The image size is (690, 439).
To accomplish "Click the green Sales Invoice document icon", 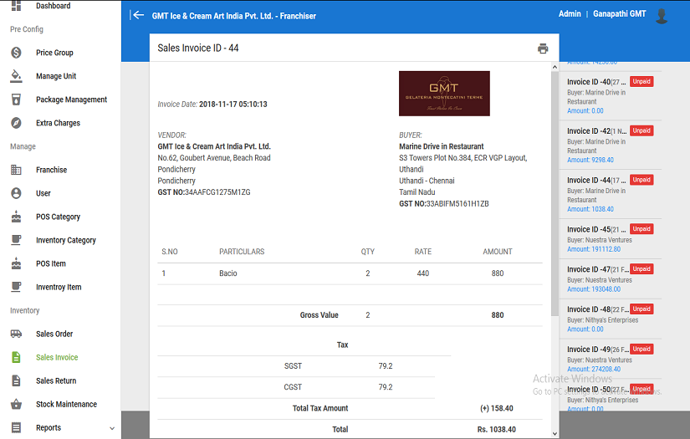I will pos(16,357).
